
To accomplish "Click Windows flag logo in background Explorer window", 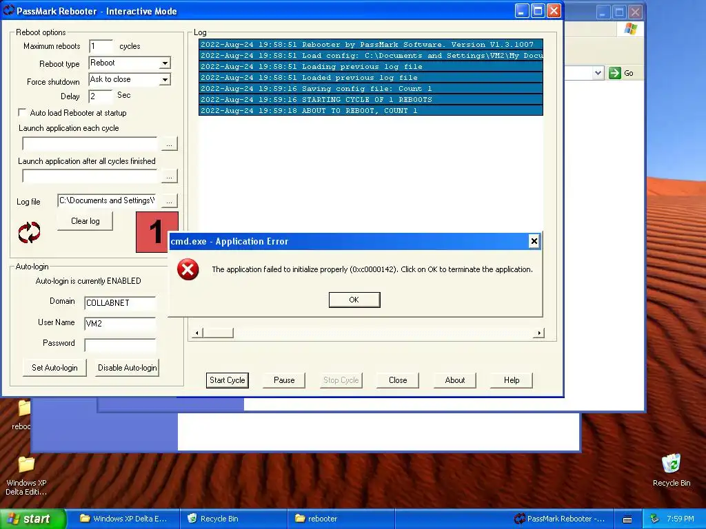I will point(630,29).
